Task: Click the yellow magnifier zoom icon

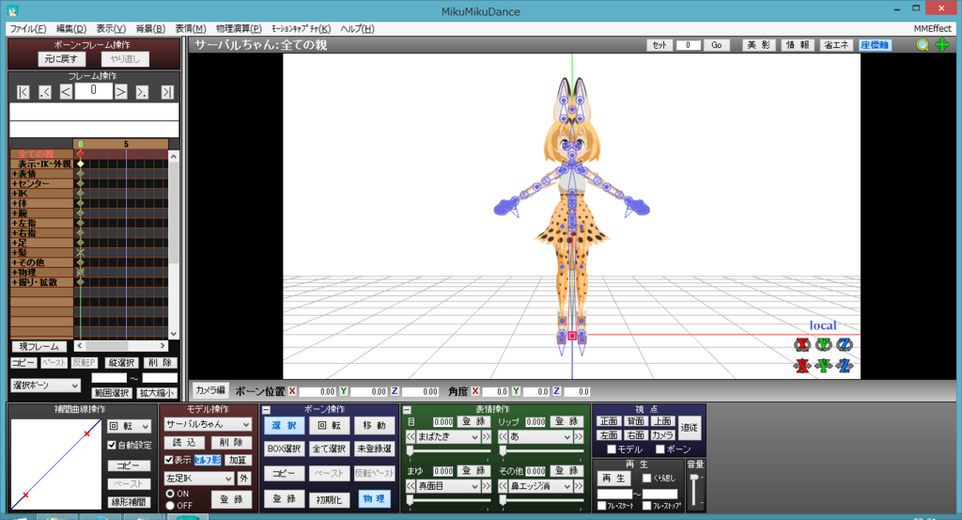Action: point(923,45)
